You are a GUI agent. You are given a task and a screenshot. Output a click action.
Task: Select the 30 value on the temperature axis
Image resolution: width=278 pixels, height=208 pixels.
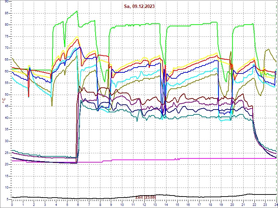click(x=7, y=141)
